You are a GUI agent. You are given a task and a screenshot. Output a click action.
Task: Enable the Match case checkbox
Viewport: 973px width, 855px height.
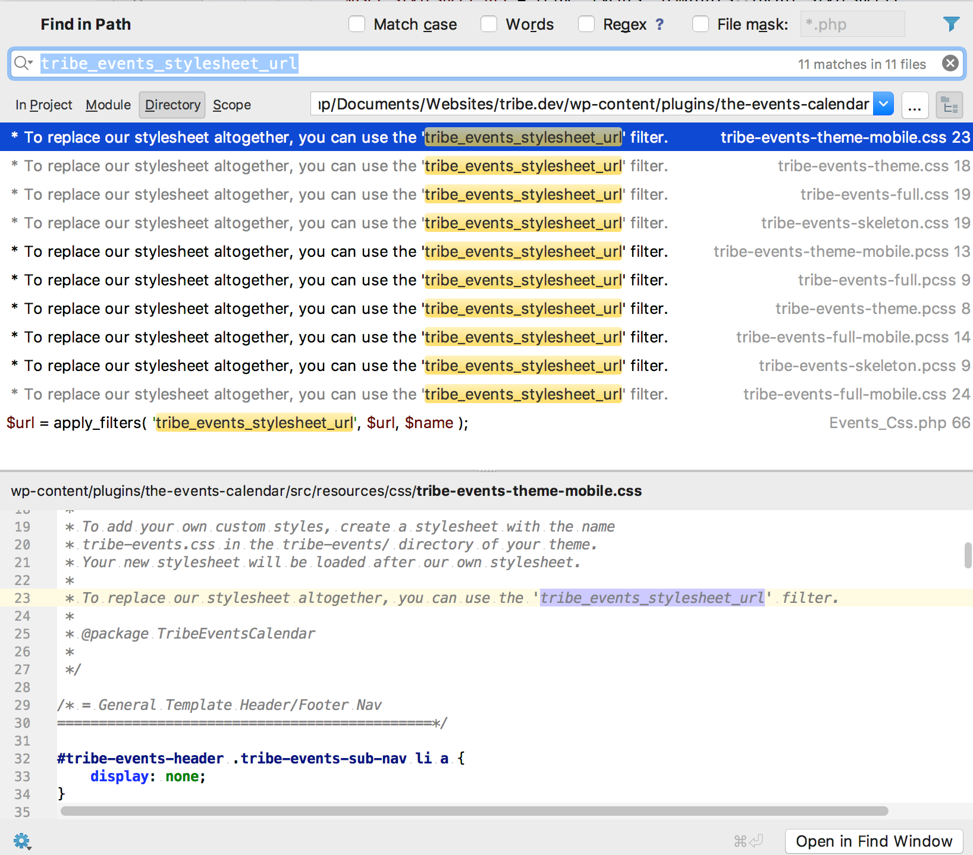coord(357,24)
